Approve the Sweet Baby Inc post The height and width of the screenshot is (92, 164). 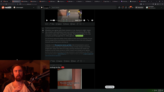pyautogui.click(x=59, y=61)
